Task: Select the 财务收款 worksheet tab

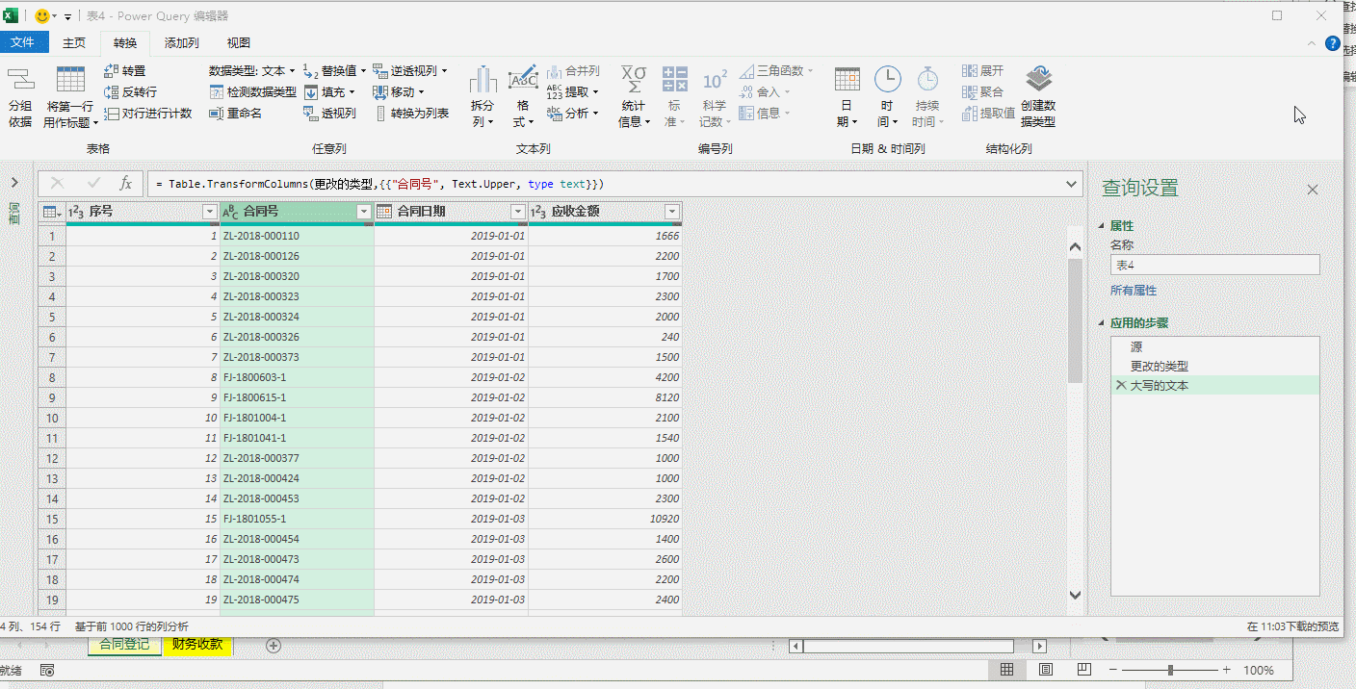Action: click(197, 645)
